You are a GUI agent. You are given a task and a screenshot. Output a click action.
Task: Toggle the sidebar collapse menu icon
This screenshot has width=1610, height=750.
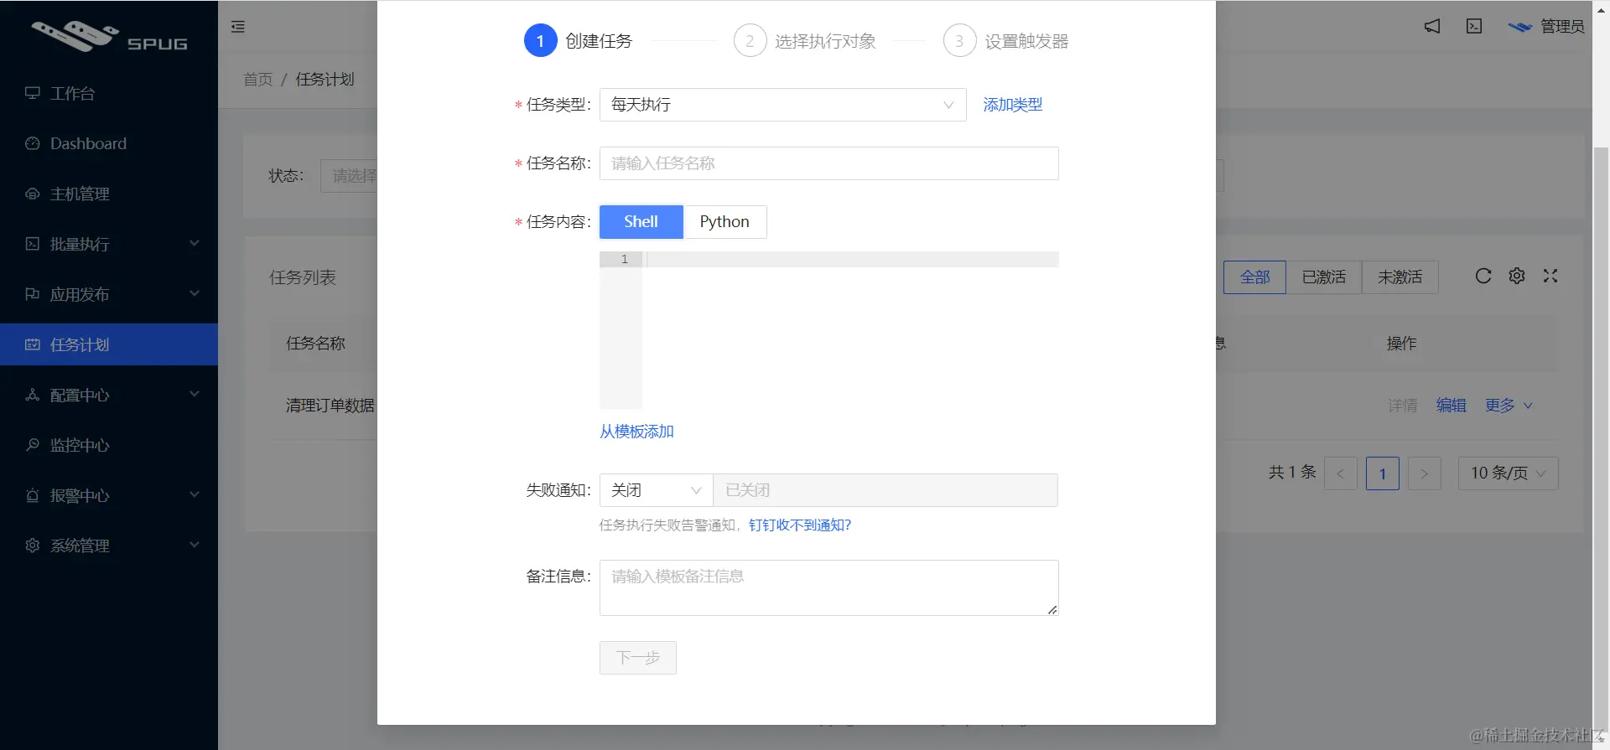tap(238, 27)
